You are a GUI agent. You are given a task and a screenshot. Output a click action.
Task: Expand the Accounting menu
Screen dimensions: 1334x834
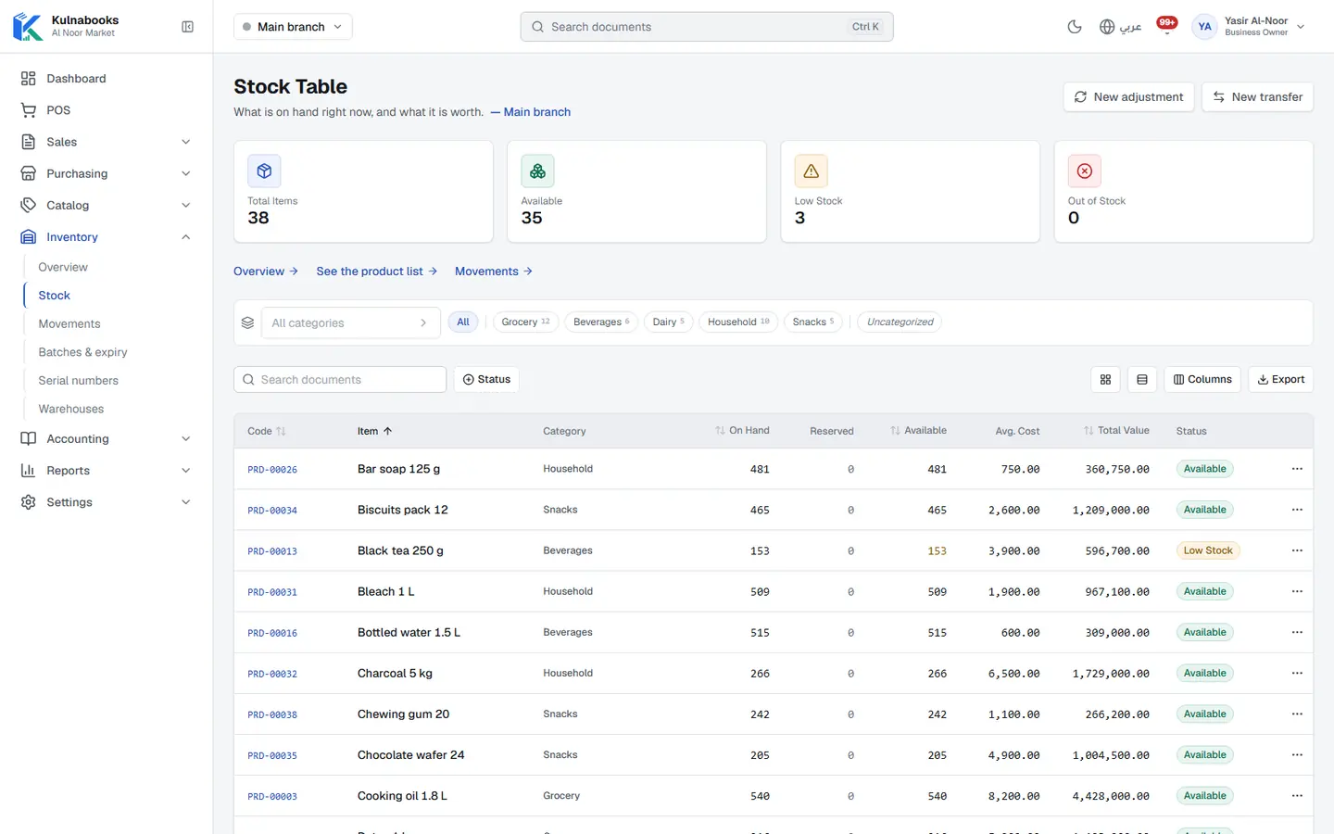pos(106,439)
